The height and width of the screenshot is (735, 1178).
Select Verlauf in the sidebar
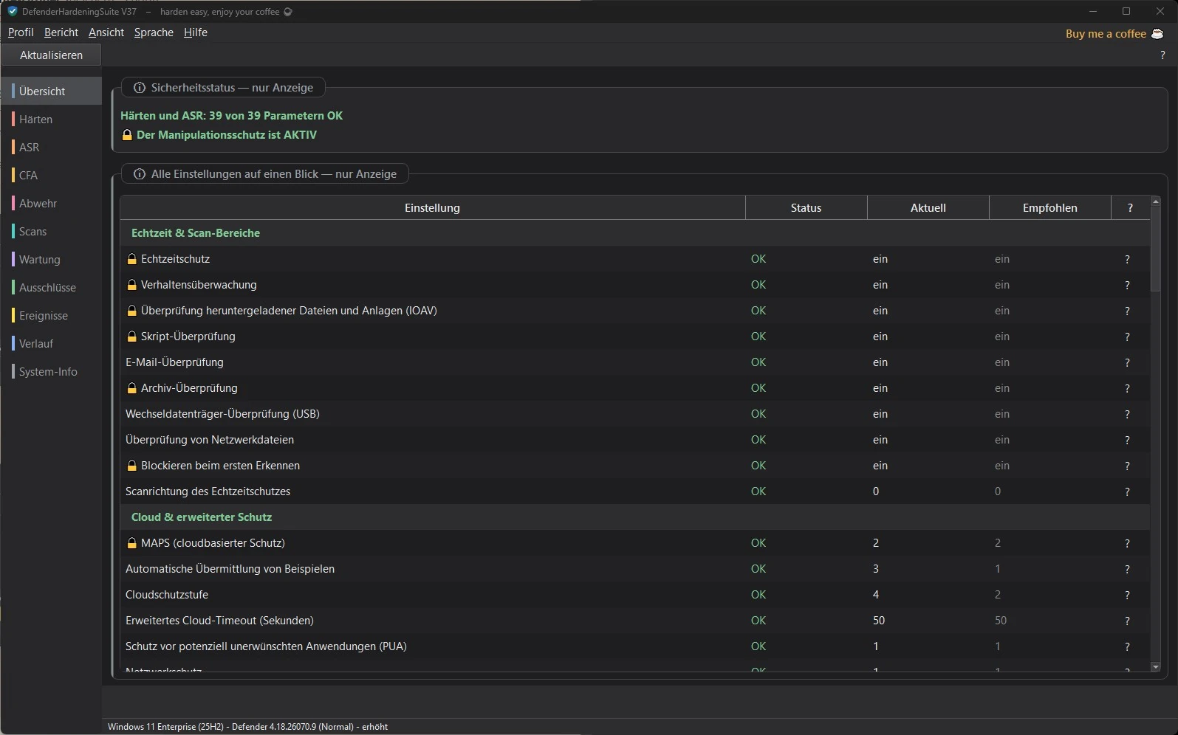[x=51, y=344]
